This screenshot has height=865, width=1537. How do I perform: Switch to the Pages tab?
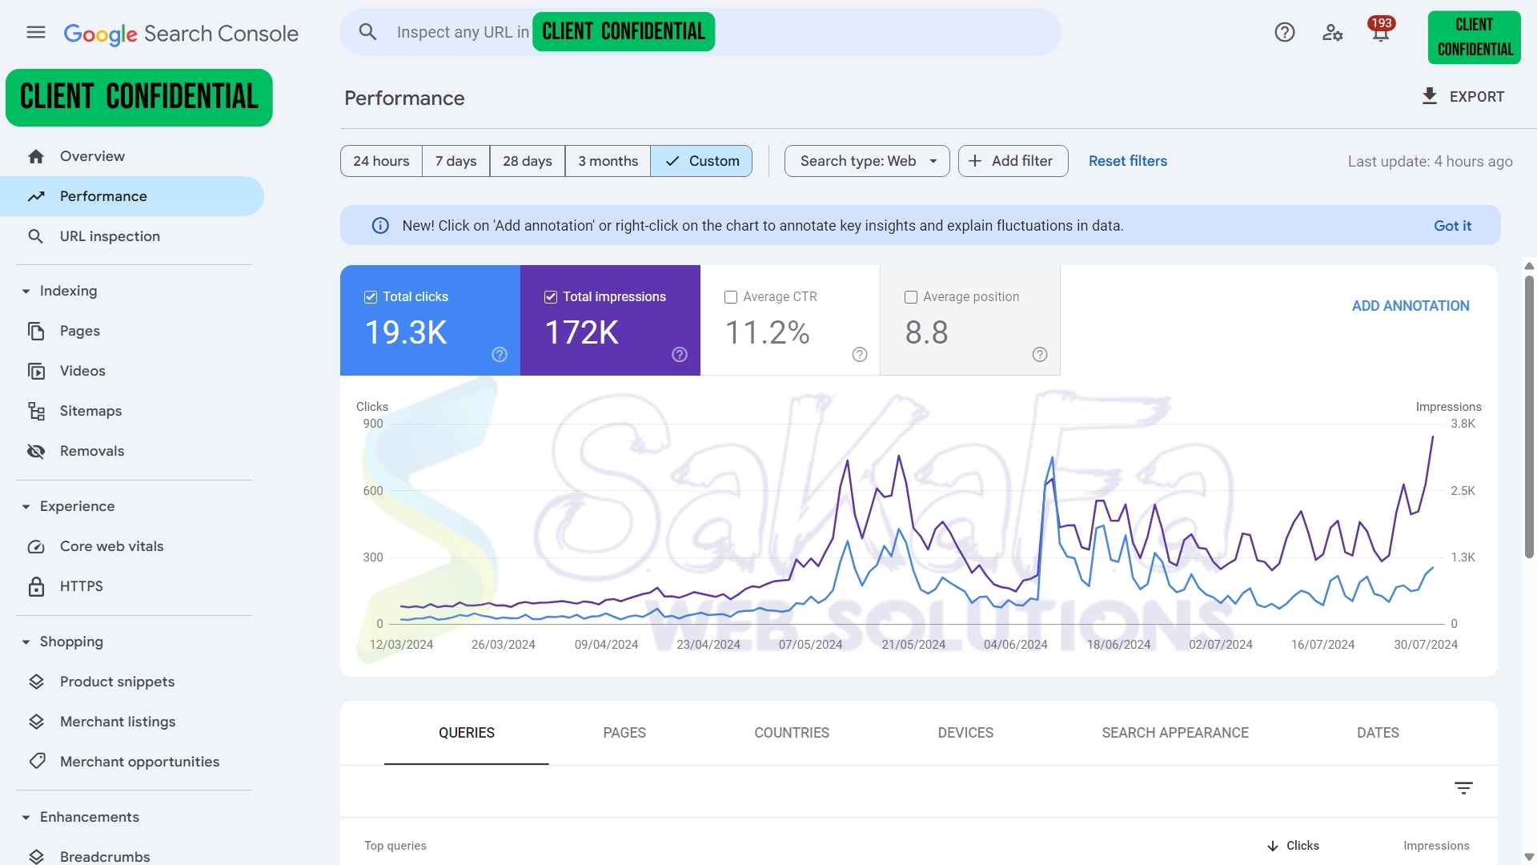(624, 733)
